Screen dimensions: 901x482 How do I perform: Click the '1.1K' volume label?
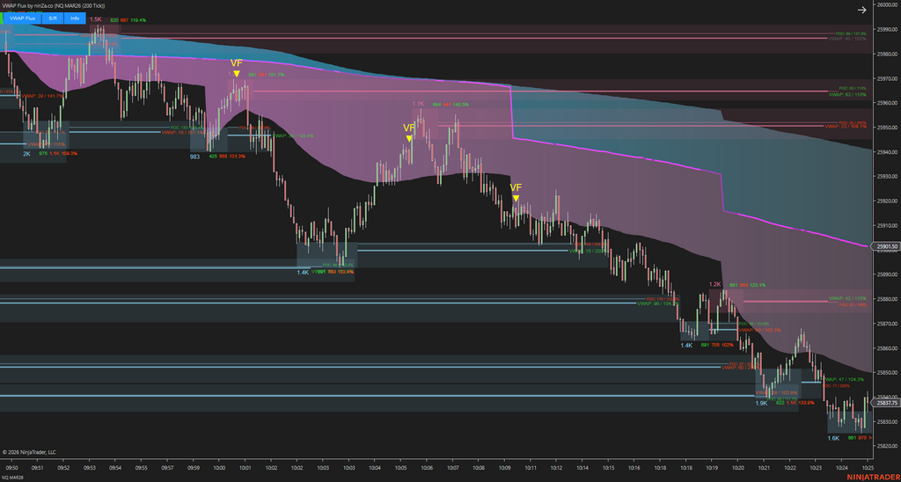pyautogui.click(x=418, y=104)
